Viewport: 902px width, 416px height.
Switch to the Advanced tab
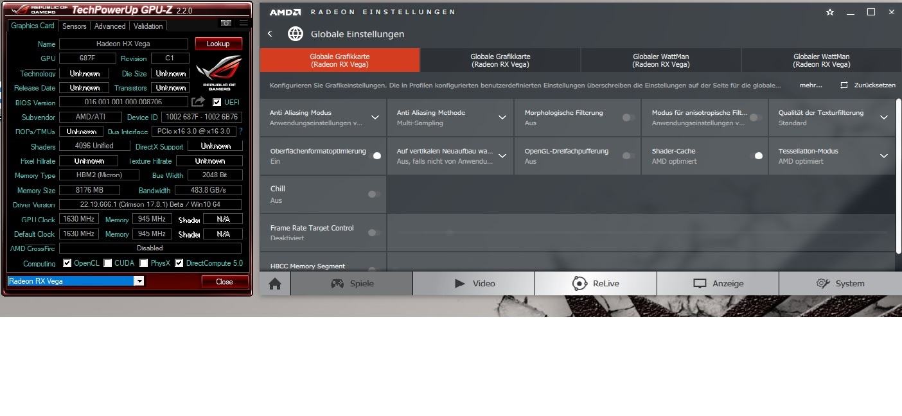click(x=110, y=26)
